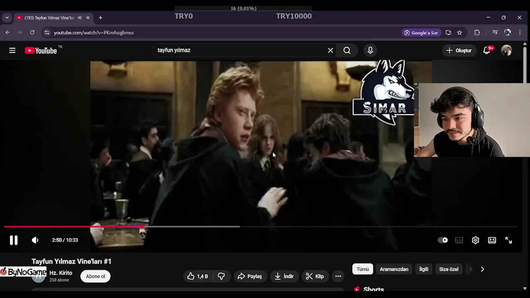
Task: Dislike the video thumbs down
Action: tap(222, 276)
